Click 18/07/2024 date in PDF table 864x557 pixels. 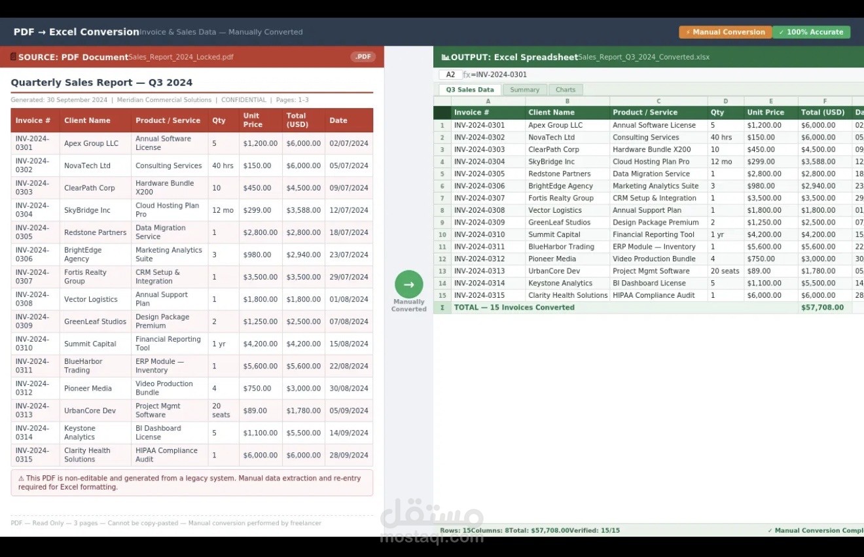click(349, 232)
